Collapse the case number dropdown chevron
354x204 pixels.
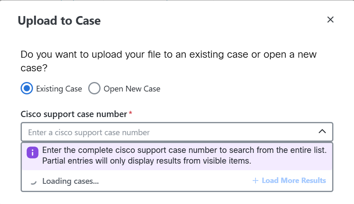coord(322,131)
